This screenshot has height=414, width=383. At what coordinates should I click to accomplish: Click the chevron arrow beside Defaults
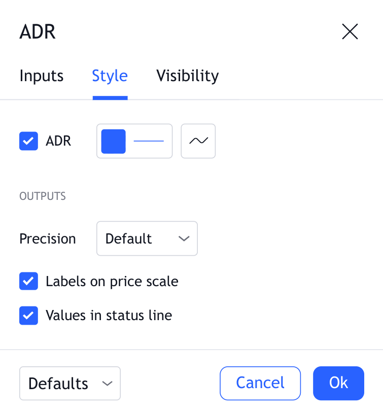[x=107, y=384]
